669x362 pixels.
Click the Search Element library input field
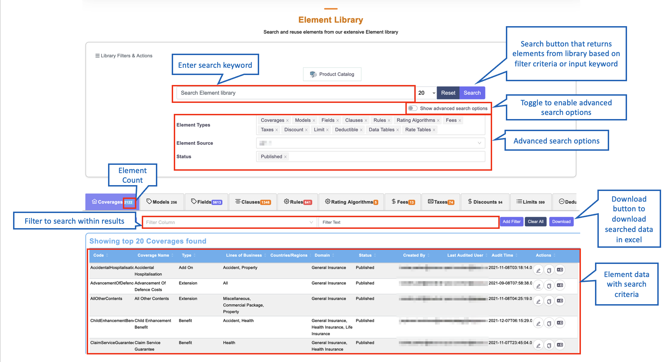point(296,93)
